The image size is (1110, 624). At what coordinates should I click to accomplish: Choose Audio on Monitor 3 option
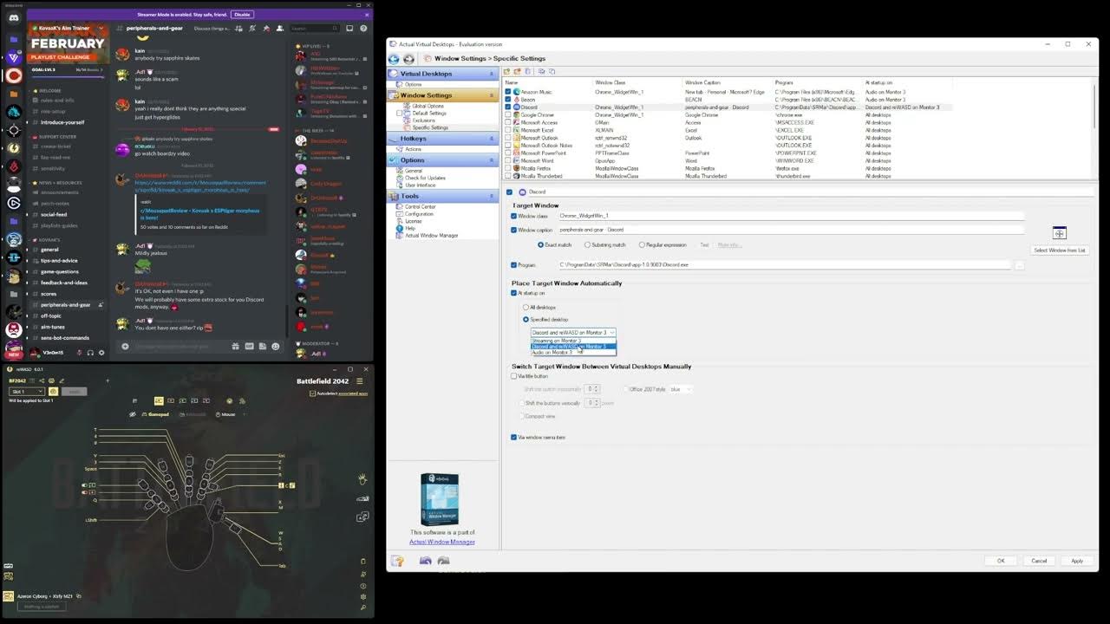click(x=573, y=353)
